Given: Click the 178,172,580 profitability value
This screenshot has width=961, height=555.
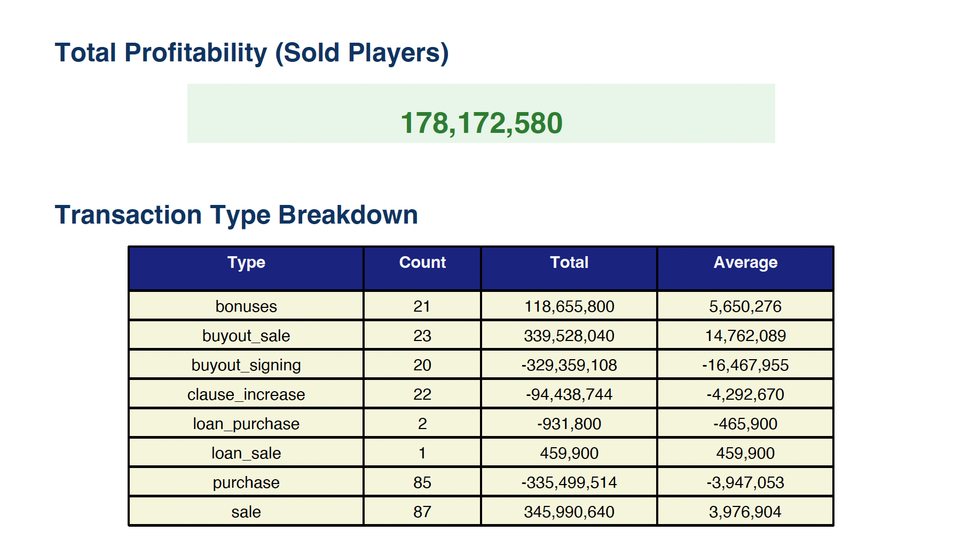Looking at the screenshot, I should tap(481, 123).
